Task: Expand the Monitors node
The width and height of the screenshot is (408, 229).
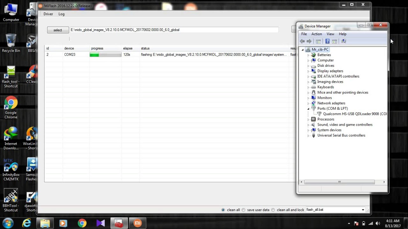Action: 308,98
